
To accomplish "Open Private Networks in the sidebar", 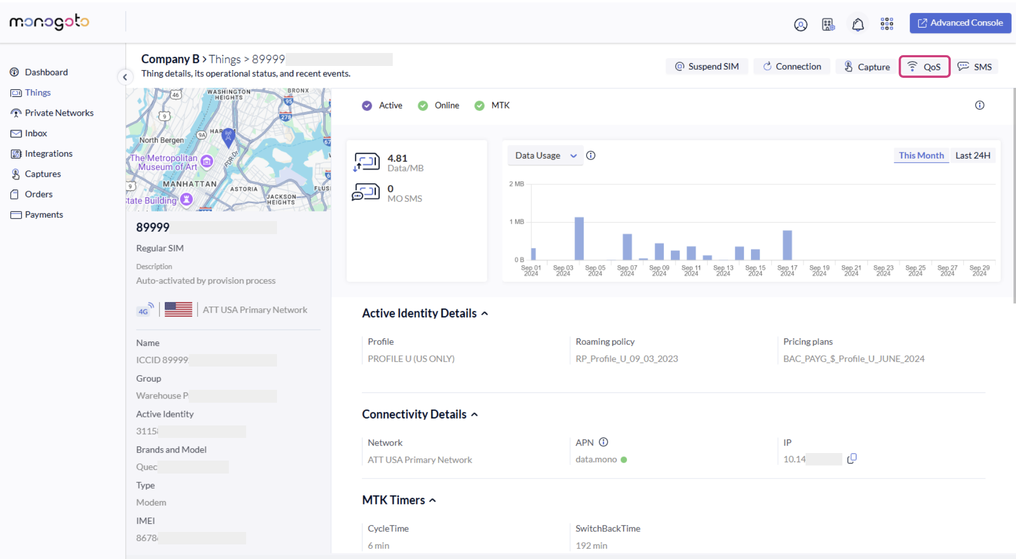I will point(59,113).
